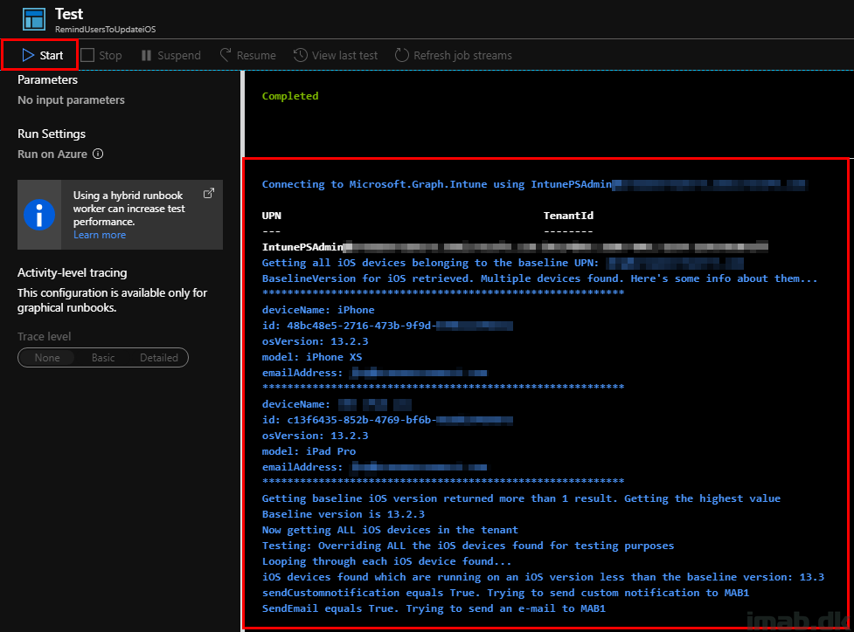The width and height of the screenshot is (854, 632).
Task: Click the Resume toolbar button
Action: (x=247, y=55)
